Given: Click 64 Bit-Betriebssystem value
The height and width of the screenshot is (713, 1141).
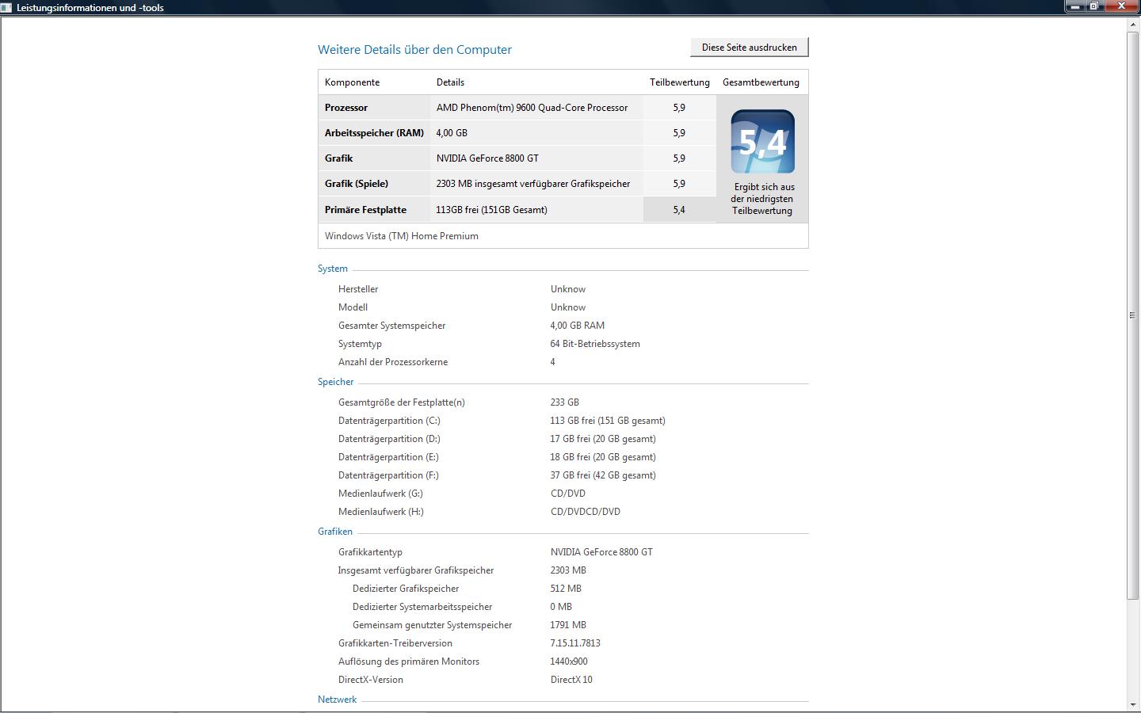Looking at the screenshot, I should 595,344.
